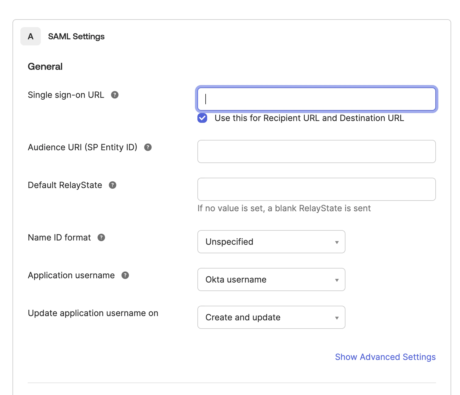Expand the Application username dropdown

271,279
